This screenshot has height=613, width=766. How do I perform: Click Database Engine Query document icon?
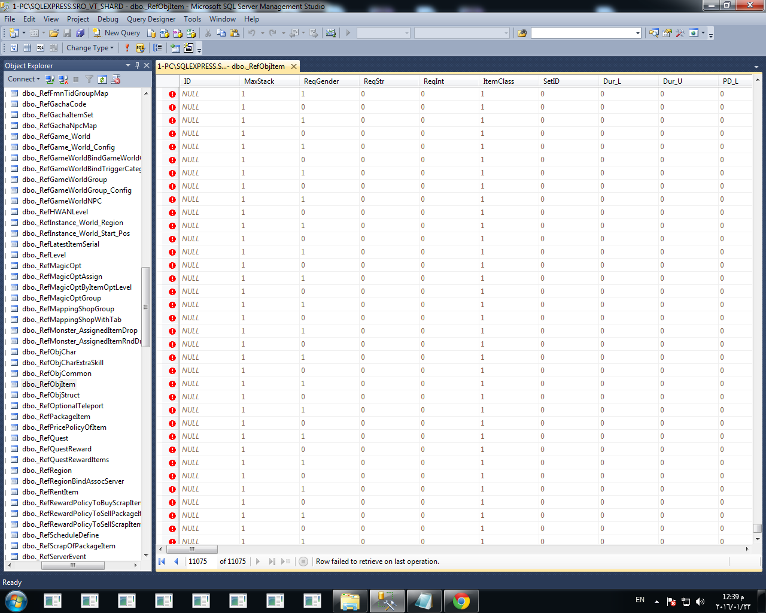151,33
